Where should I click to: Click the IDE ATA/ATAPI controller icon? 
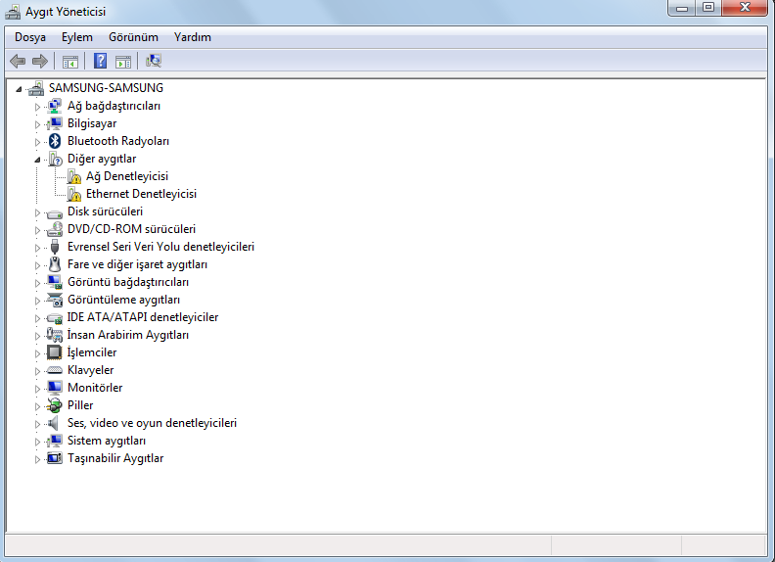55,318
